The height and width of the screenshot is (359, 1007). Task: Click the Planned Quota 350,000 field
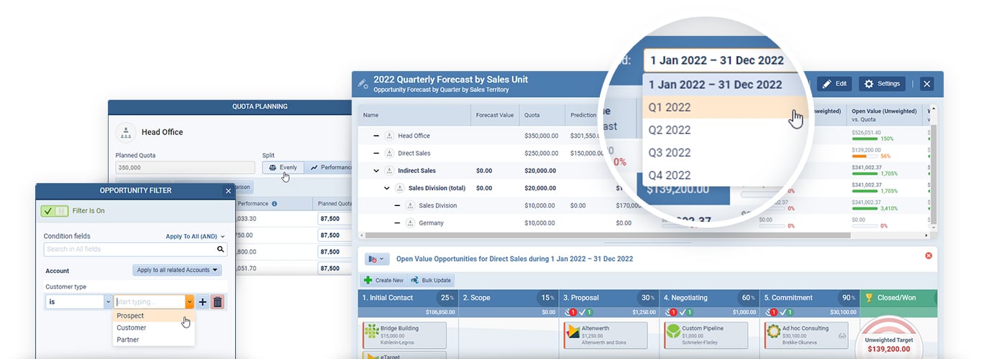coord(185,167)
